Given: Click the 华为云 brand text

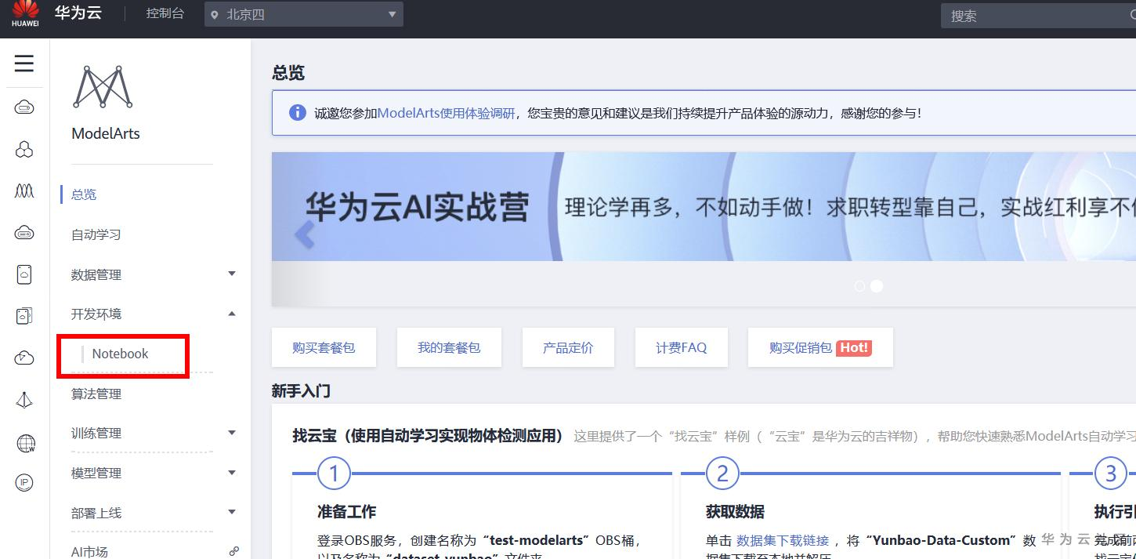Looking at the screenshot, I should [78, 13].
